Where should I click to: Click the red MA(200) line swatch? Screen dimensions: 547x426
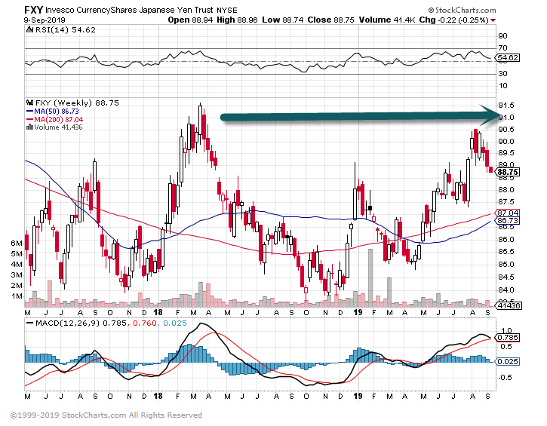30,120
